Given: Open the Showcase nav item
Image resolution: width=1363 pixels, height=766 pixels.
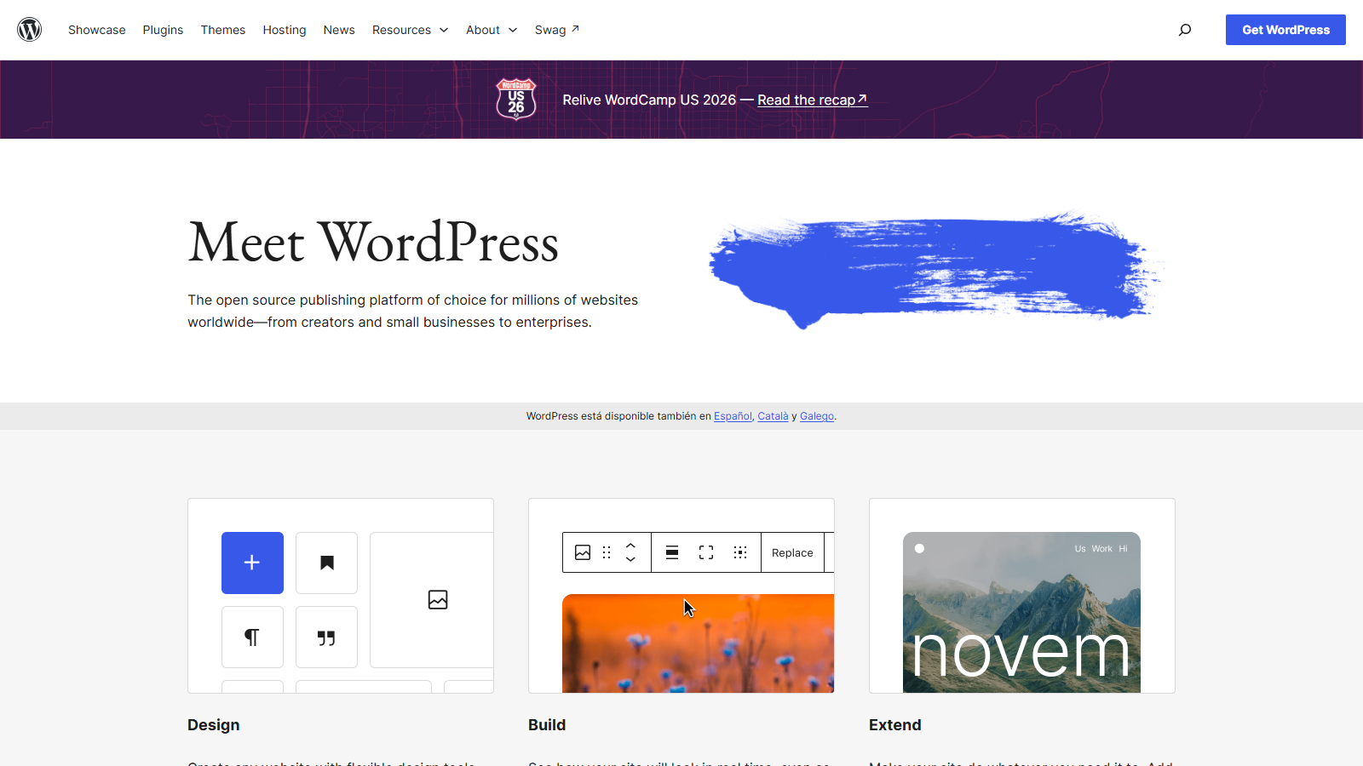Looking at the screenshot, I should point(97,30).
